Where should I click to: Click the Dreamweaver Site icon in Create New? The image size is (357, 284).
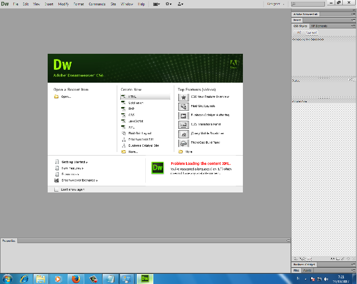[x=123, y=140]
